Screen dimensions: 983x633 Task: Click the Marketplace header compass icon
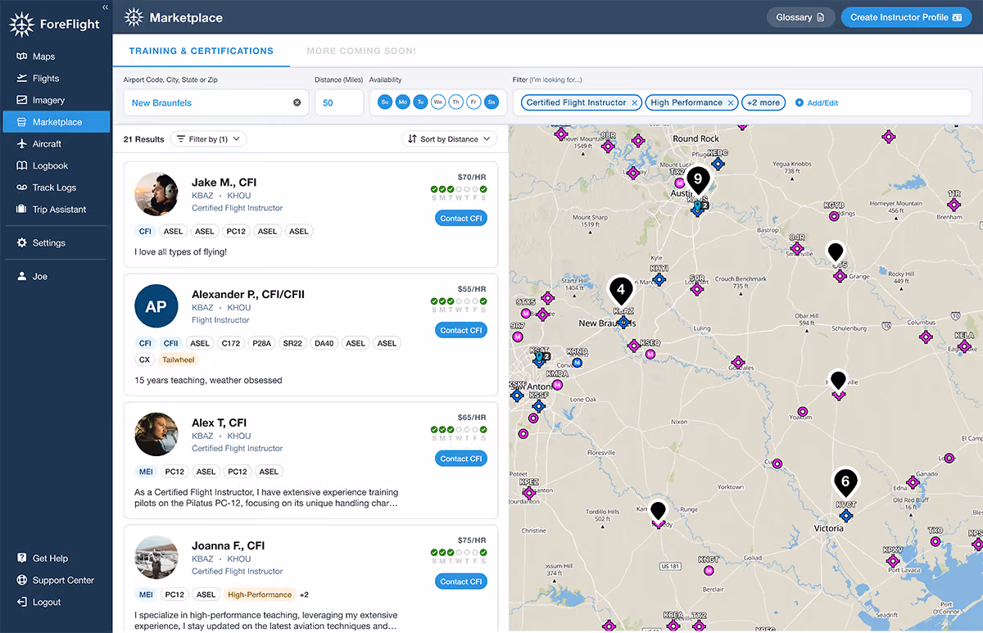point(133,17)
